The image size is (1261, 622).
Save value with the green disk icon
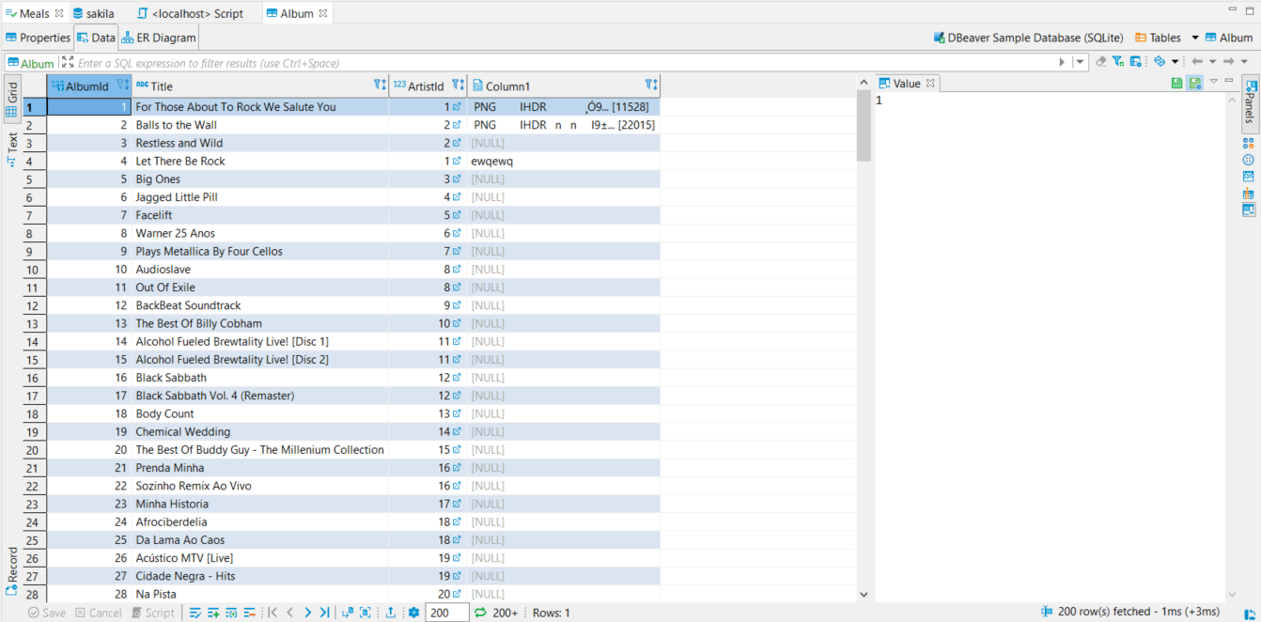(1177, 83)
